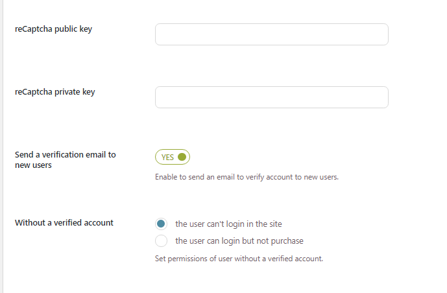This screenshot has height=293, width=447.
Task: Click the reCaptcha public key input field
Action: pos(271,34)
